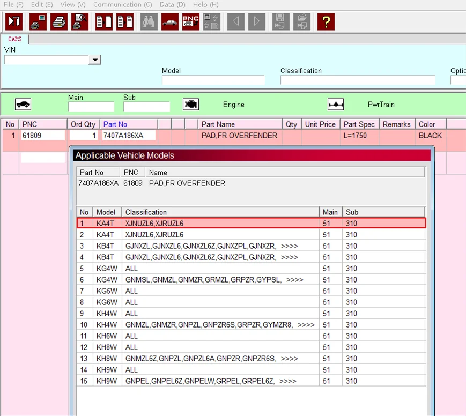Click the binoculars find icon
This screenshot has height=416, width=466.
(149, 22)
